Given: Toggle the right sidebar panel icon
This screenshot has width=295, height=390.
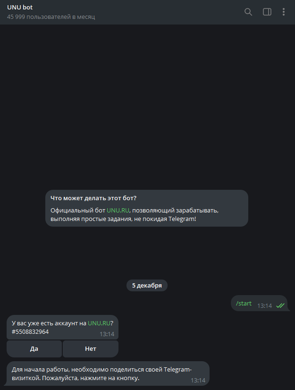Looking at the screenshot, I should 267,12.
